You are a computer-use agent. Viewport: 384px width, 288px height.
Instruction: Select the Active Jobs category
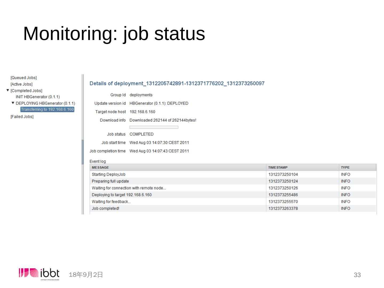pos(21,84)
